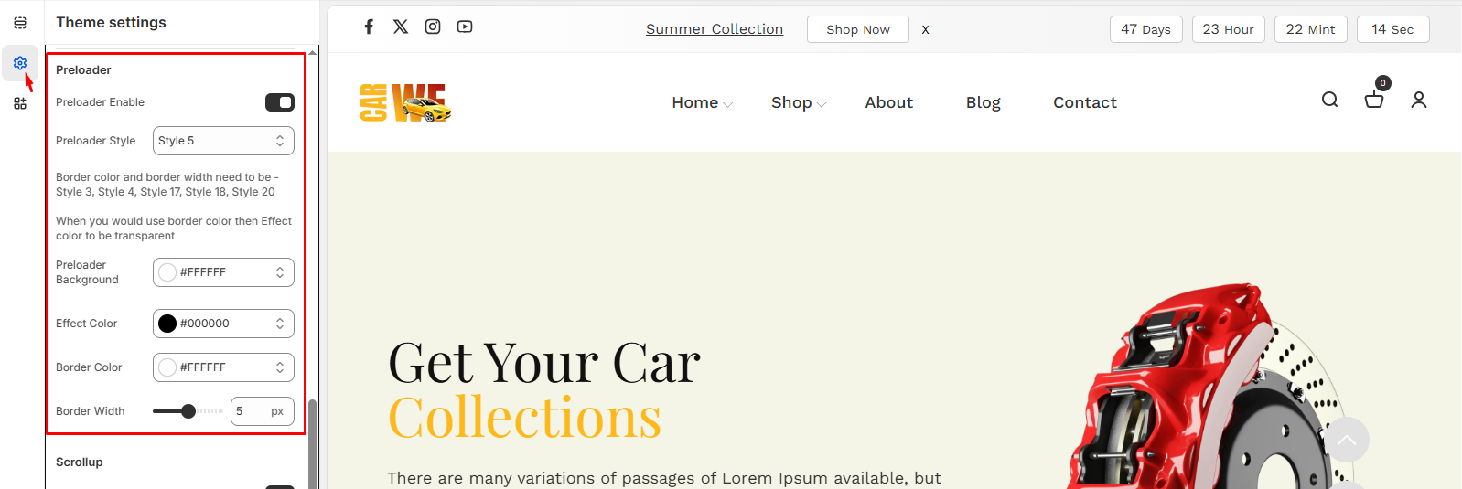
Task: Navigate to the Contact menu item
Action: point(1084,103)
